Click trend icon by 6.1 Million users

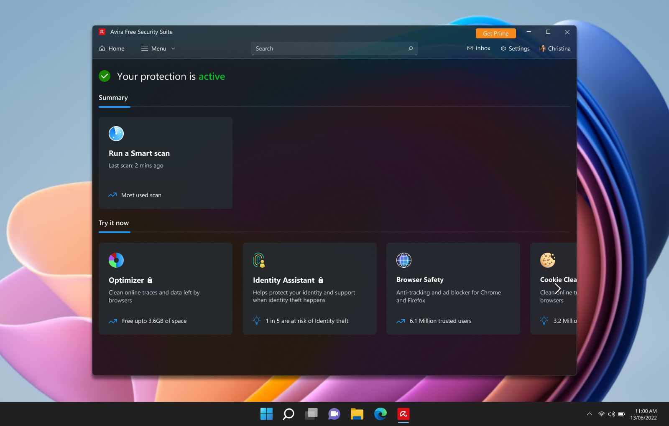pyautogui.click(x=401, y=321)
